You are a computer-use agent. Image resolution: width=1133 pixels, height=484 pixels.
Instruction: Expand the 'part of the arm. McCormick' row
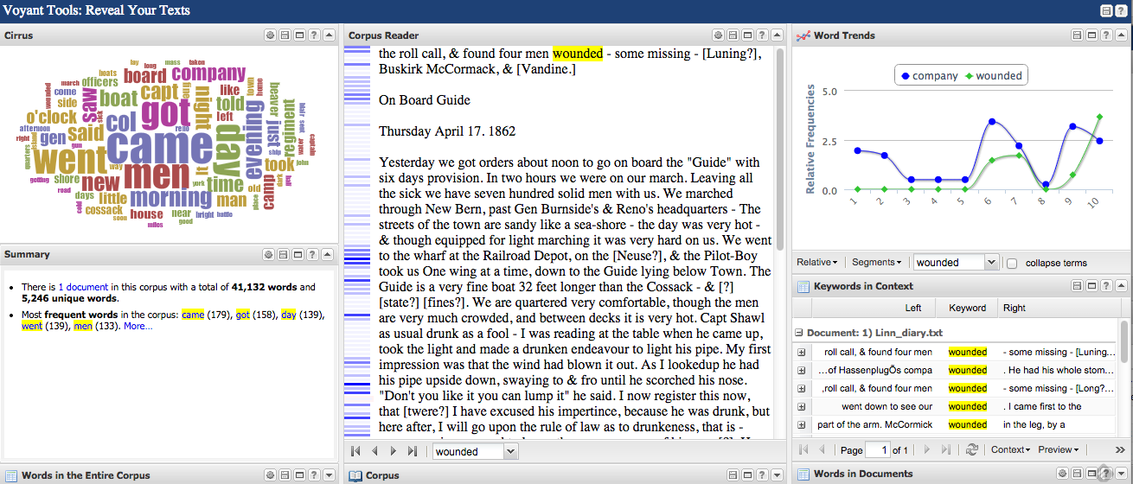click(x=802, y=425)
